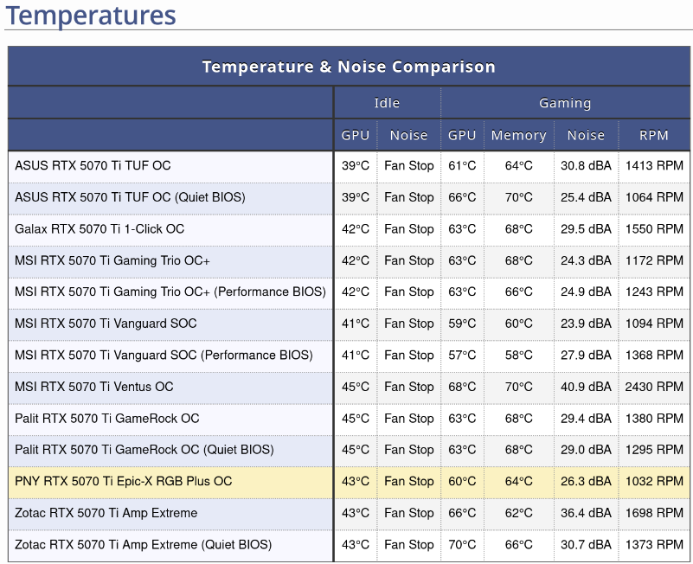693x564 pixels.
Task: Click the 29.5 dBA noise value
Action: [586, 229]
